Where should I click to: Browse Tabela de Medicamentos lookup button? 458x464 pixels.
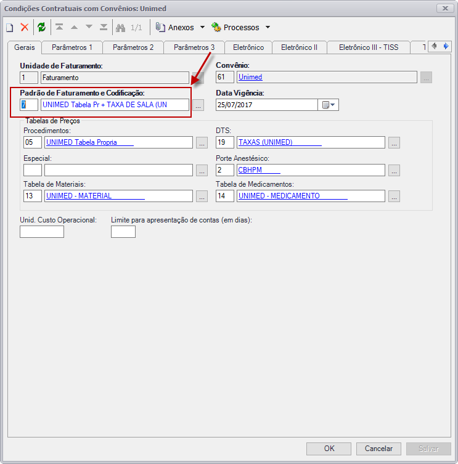(x=395, y=196)
